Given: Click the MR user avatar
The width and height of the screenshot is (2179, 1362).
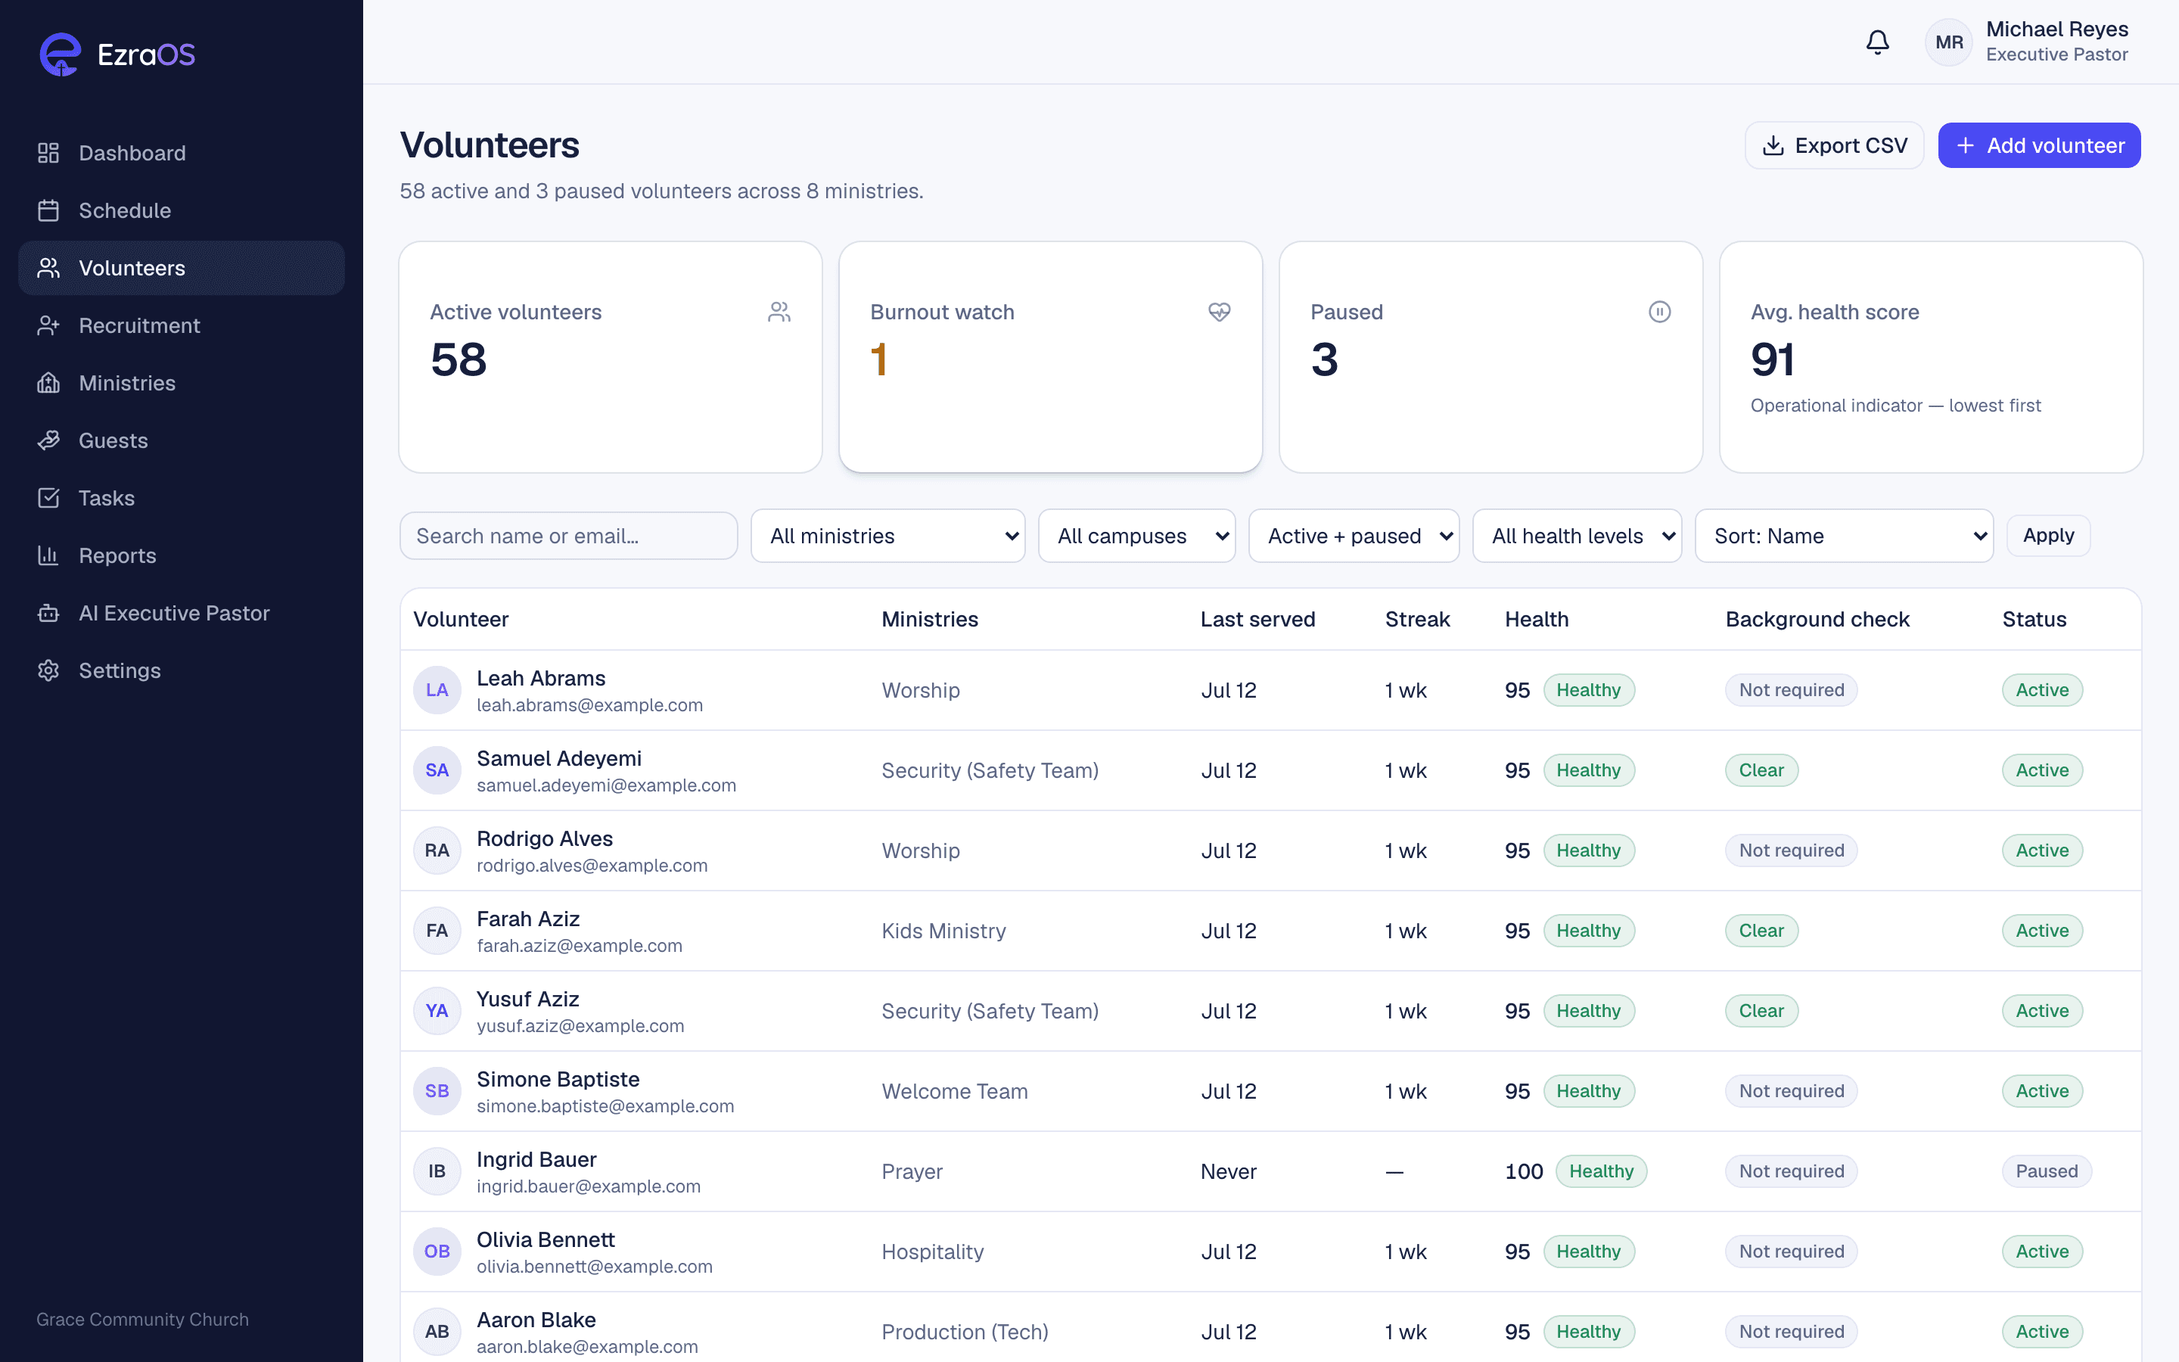Looking at the screenshot, I should click(x=1950, y=42).
